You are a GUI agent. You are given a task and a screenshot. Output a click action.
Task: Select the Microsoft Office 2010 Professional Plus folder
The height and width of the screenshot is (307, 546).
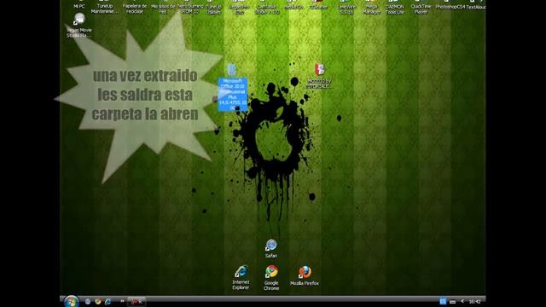[233, 88]
